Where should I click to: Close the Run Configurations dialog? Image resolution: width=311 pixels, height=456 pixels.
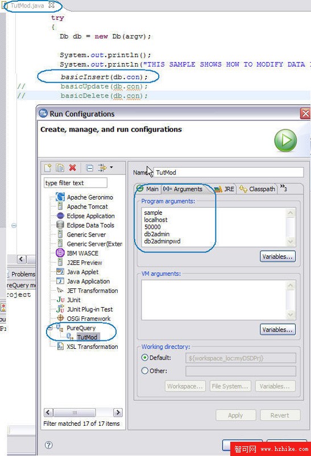[x=305, y=113]
